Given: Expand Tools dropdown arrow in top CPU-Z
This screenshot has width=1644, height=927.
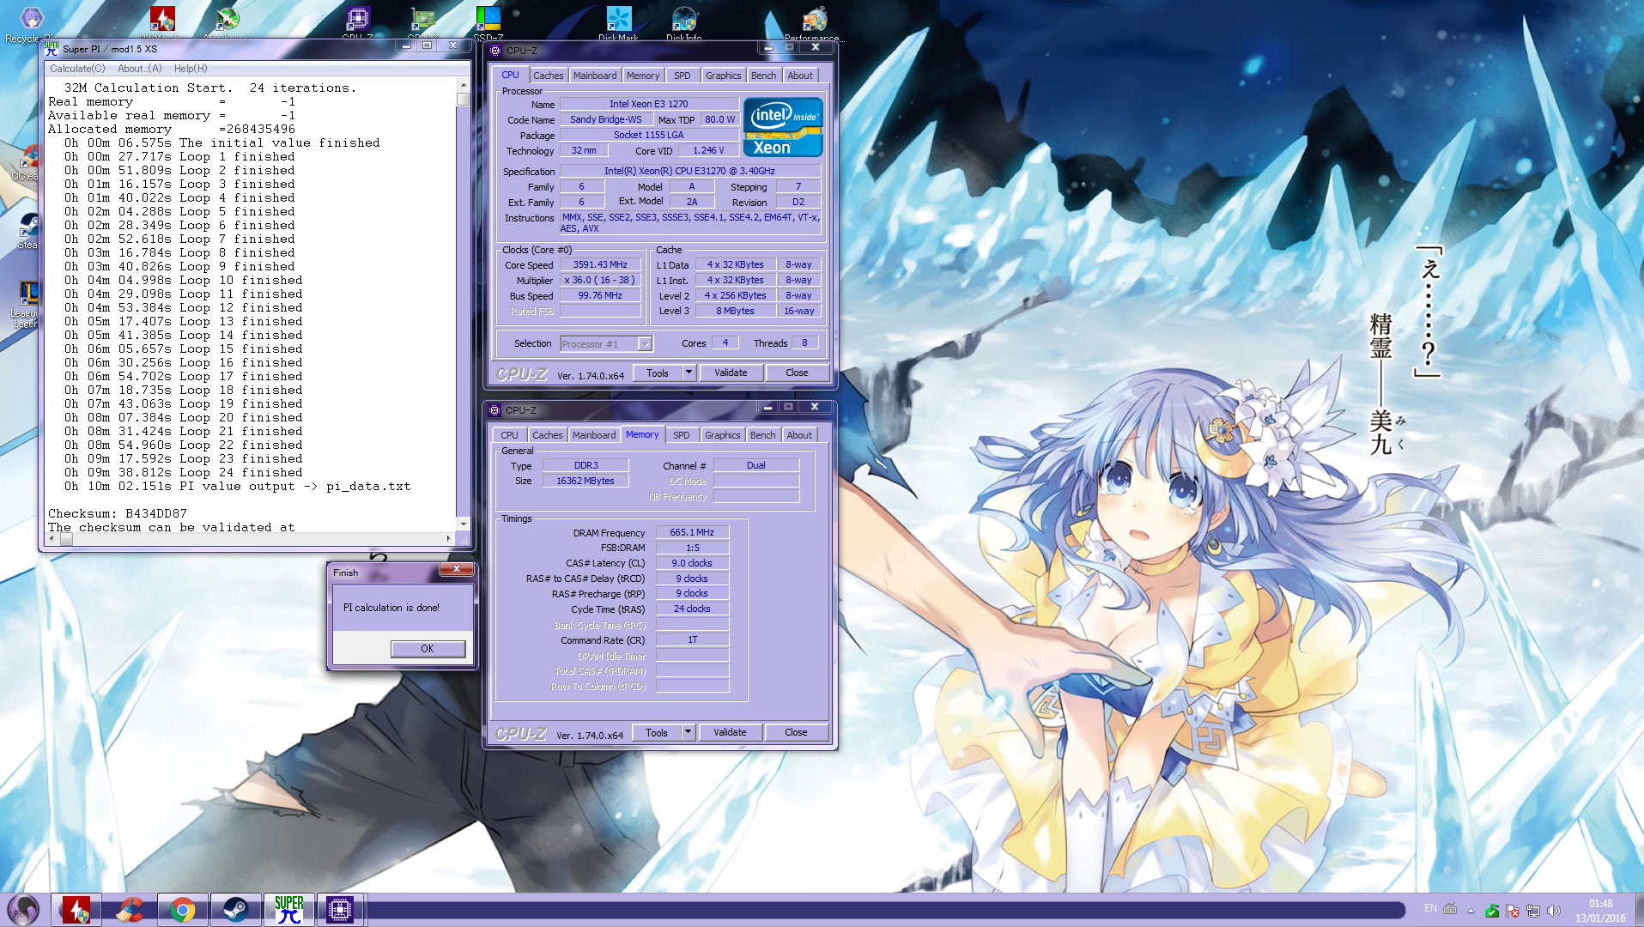Looking at the screenshot, I should click(689, 373).
